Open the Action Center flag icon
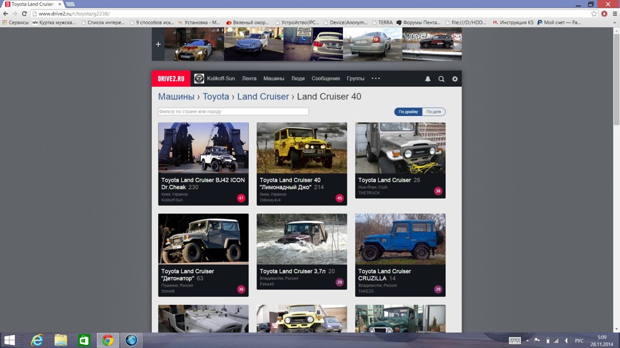This screenshot has height=348, width=620. point(537,340)
